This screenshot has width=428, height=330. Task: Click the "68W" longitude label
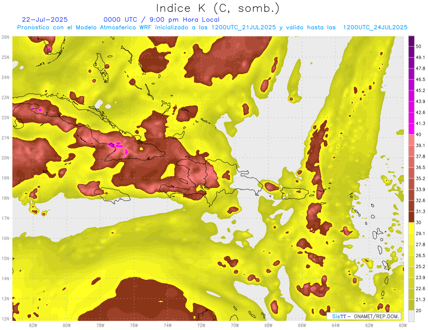coord(269,325)
